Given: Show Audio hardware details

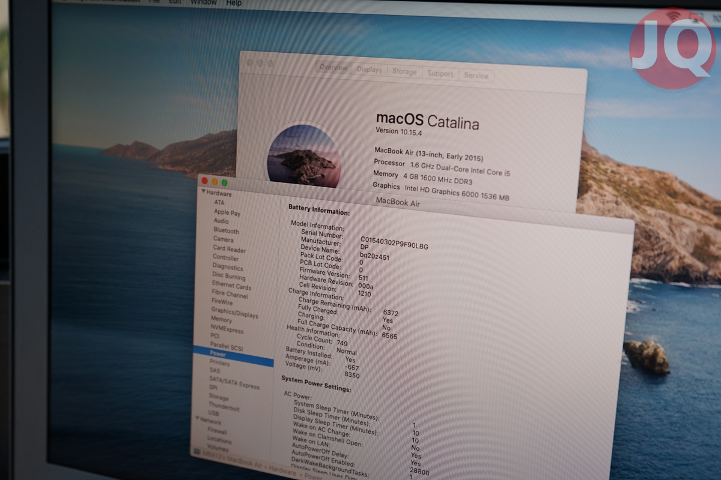Looking at the screenshot, I should click(221, 221).
